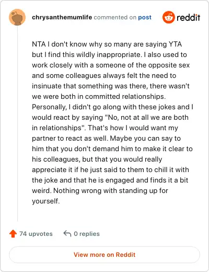Click the chrysanthemumlife user avatar
The height and width of the screenshot is (272, 209).
tap(17, 17)
